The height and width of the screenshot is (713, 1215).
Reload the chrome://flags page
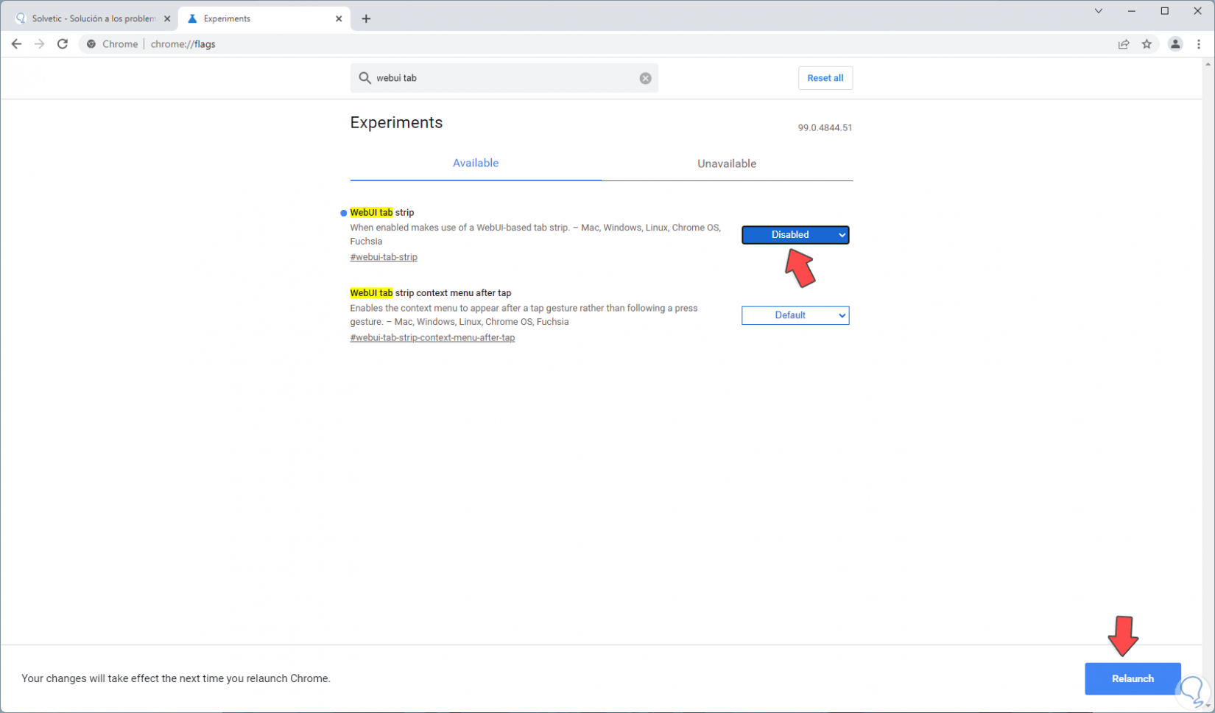(x=63, y=44)
